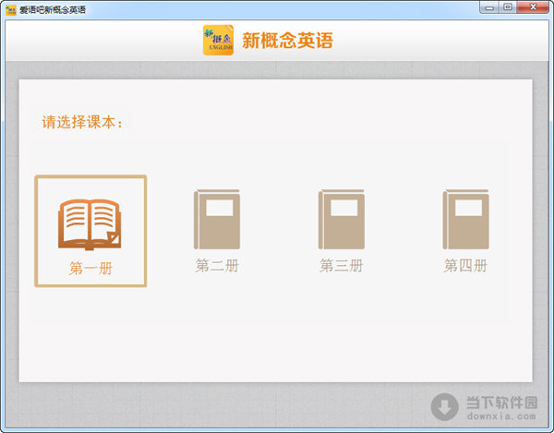
Task: Choose the 第三册 book icon
Action: [342, 220]
